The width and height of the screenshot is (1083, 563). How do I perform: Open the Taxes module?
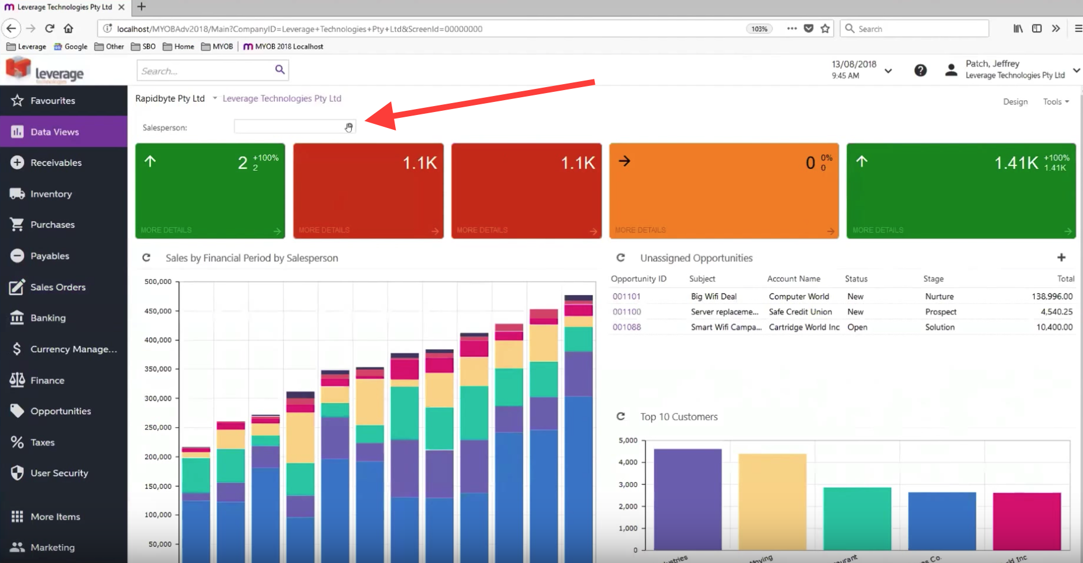point(42,442)
